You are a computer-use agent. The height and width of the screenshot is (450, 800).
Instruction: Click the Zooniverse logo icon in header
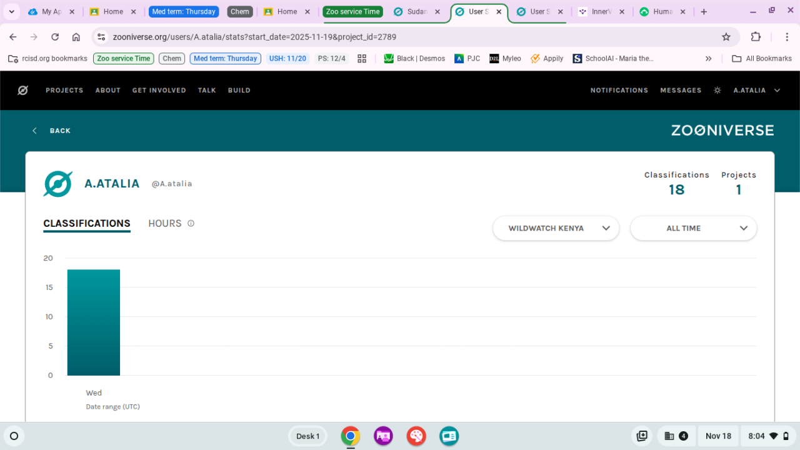click(x=22, y=91)
